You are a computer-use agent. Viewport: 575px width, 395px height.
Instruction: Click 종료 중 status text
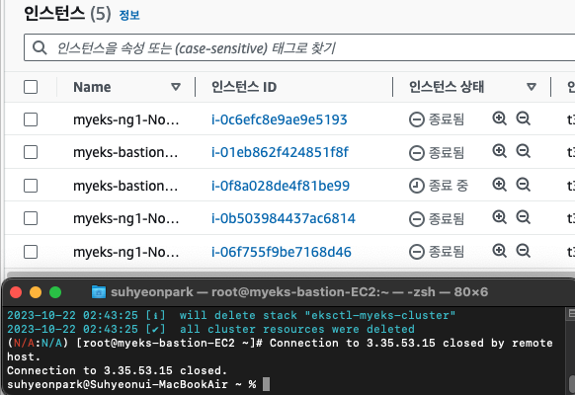coord(449,186)
